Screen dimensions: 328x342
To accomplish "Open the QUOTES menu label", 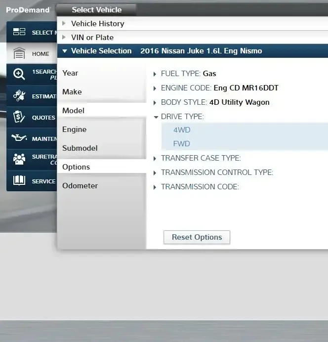I will (43, 118).
